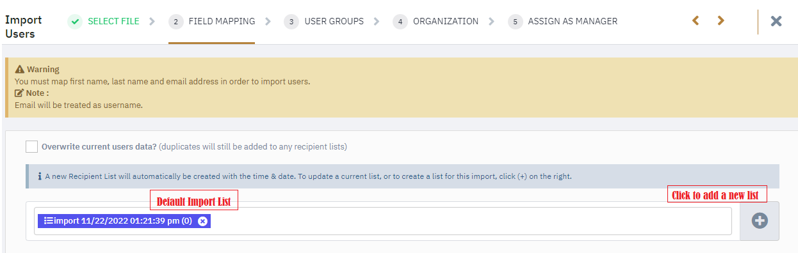Viewport: 798px width, 253px height.
Task: Open the User Groups step
Action: click(x=334, y=21)
